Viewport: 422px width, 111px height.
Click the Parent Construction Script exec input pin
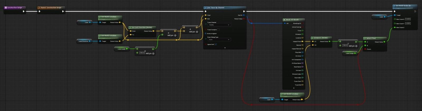40,11
